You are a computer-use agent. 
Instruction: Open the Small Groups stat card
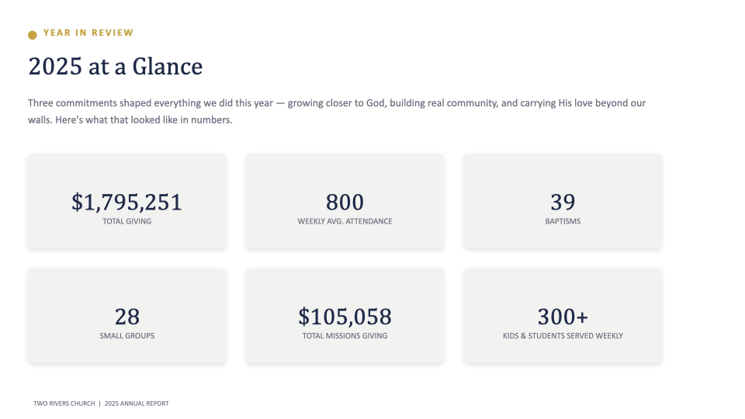coord(127,316)
